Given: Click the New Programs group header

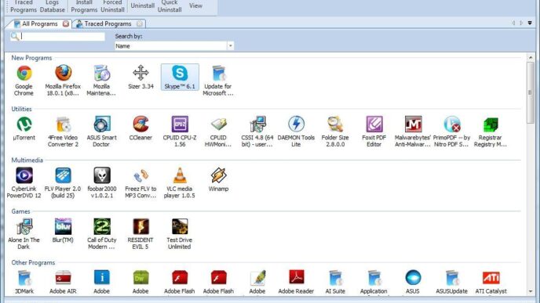Looking at the screenshot, I should pos(31,58).
